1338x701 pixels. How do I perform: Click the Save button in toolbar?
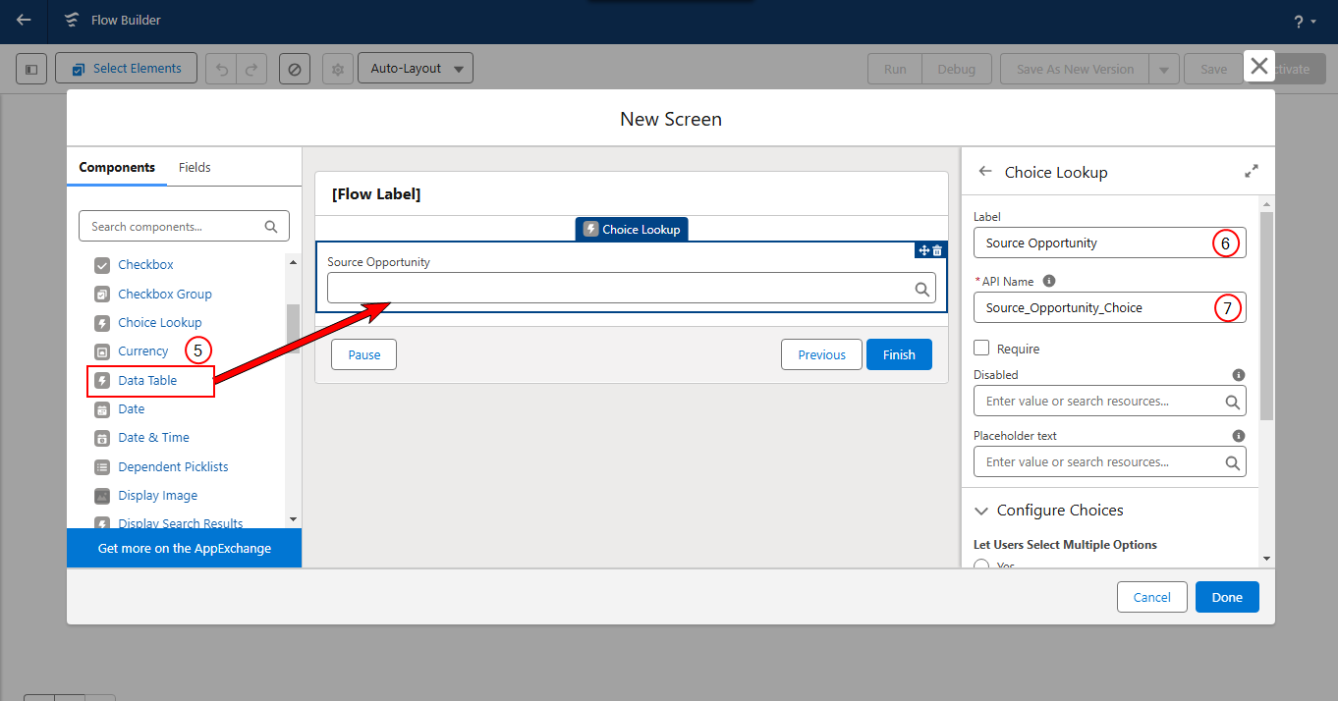[x=1213, y=69]
